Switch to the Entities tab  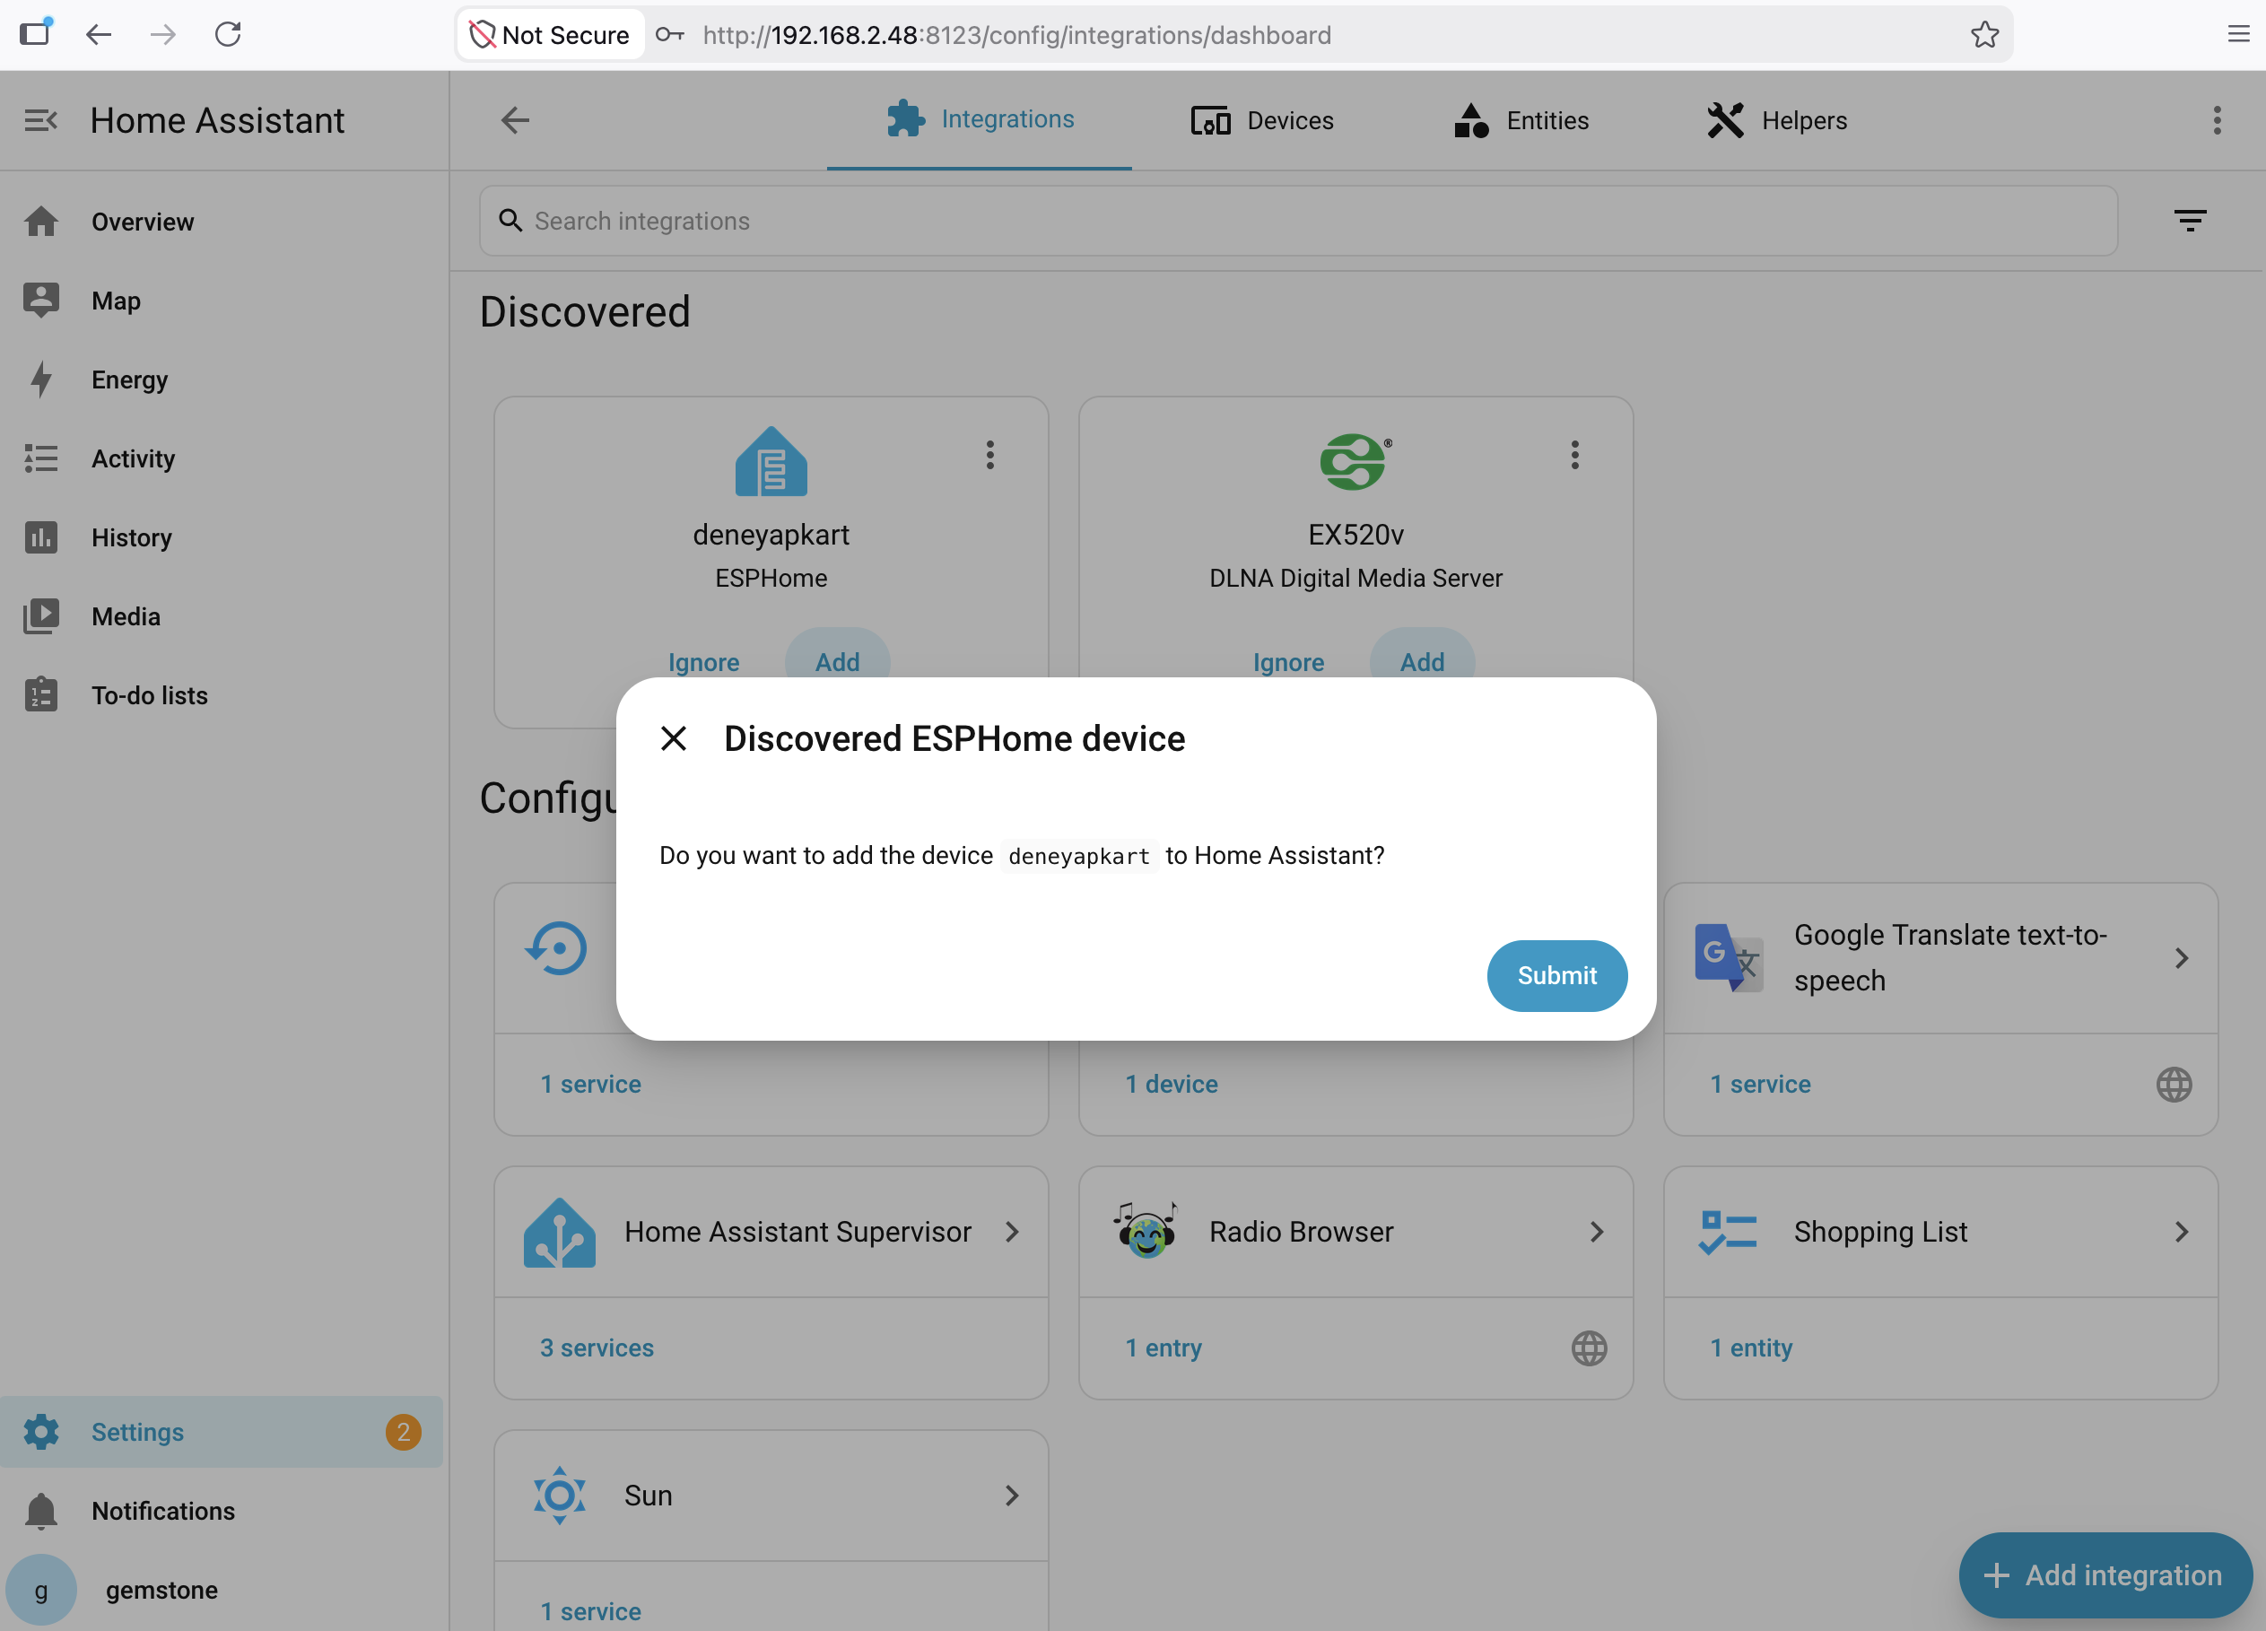click(x=1521, y=121)
